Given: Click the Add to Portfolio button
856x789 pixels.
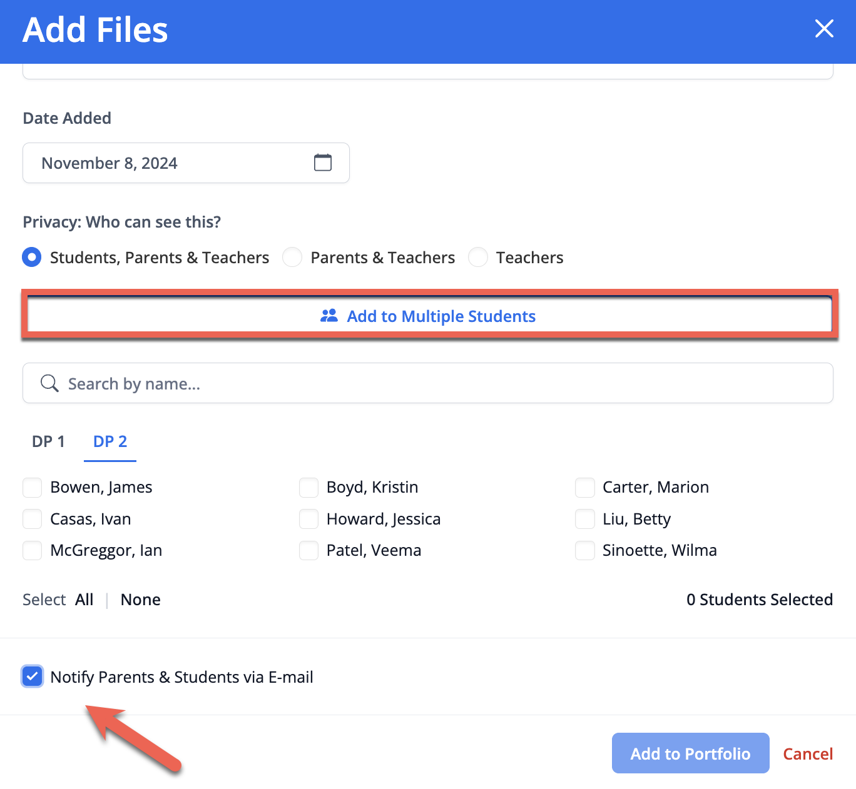Looking at the screenshot, I should (690, 753).
